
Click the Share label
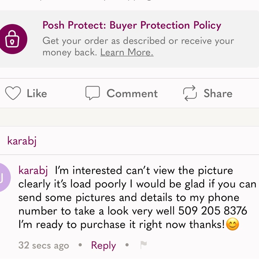(x=218, y=93)
